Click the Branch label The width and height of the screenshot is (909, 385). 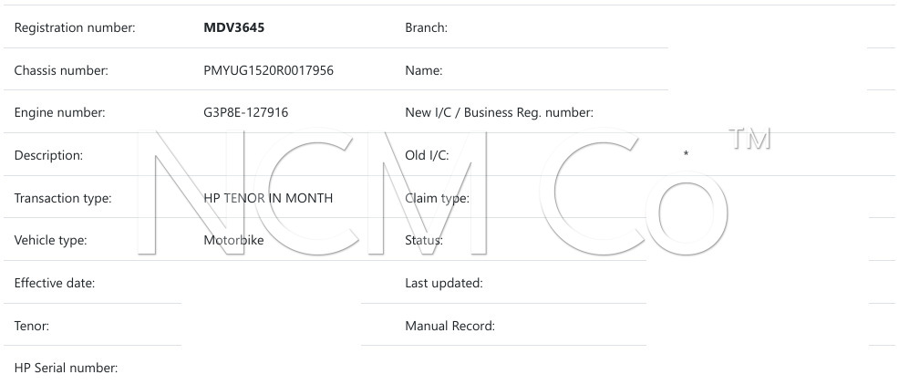tap(426, 28)
